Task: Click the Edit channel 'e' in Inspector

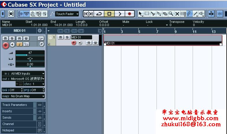Action: (x=42, y=44)
